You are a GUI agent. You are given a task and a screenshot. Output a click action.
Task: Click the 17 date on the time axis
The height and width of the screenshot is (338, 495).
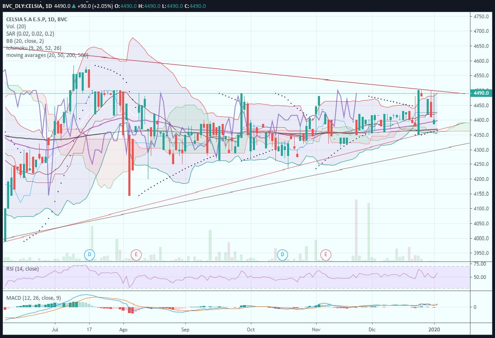(x=89, y=330)
